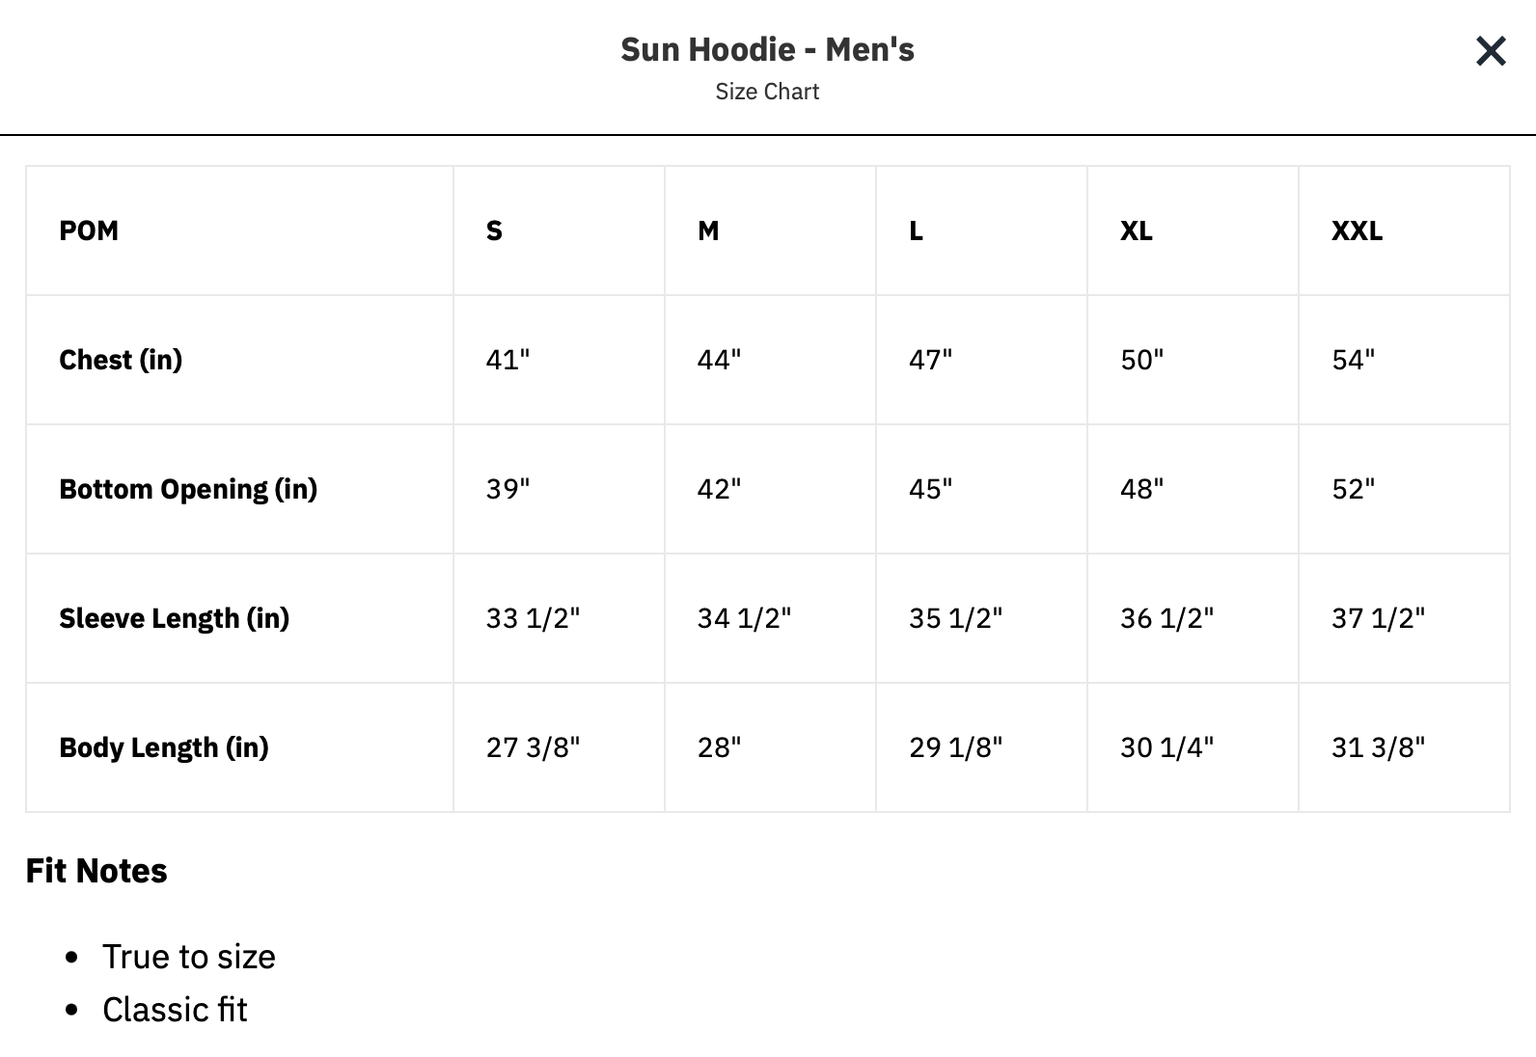The image size is (1536, 1057).
Task: Click the 41" chest value for S
Action: pyautogui.click(x=507, y=360)
